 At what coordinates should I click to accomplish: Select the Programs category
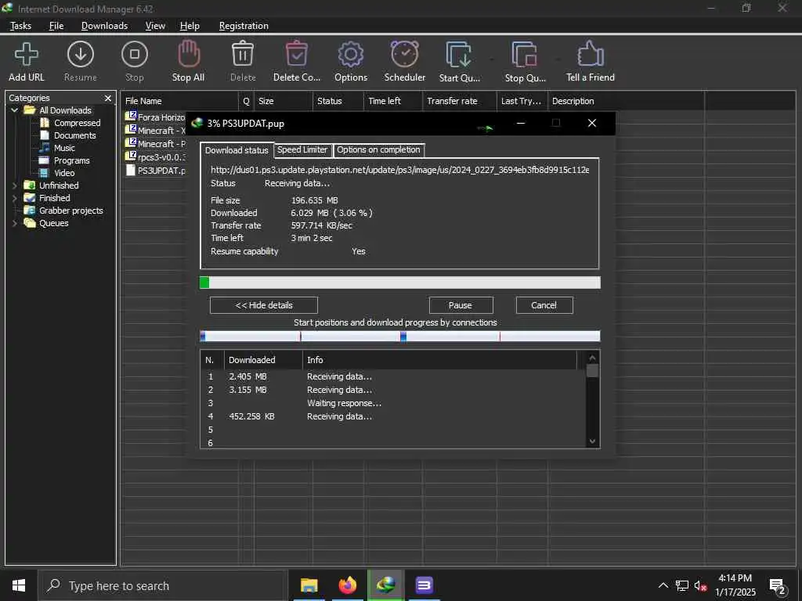click(x=64, y=160)
